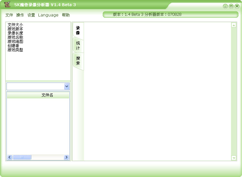Click the horizontal scrollbar thumb

22,157
